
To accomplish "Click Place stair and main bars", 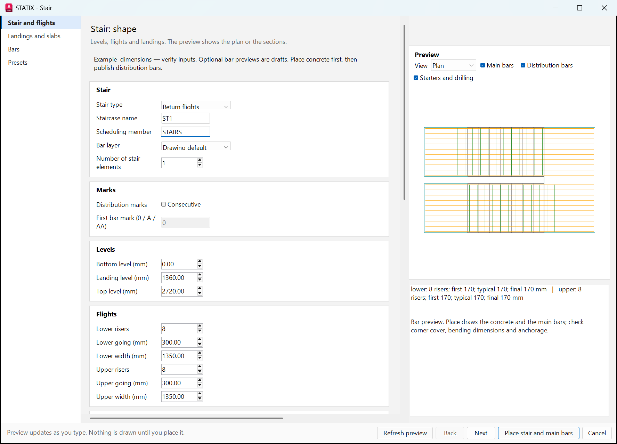I will pos(538,433).
